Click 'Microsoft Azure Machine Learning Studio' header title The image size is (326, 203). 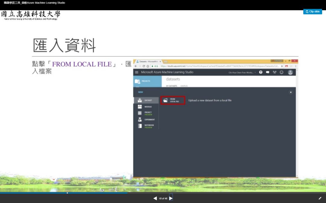point(167,72)
